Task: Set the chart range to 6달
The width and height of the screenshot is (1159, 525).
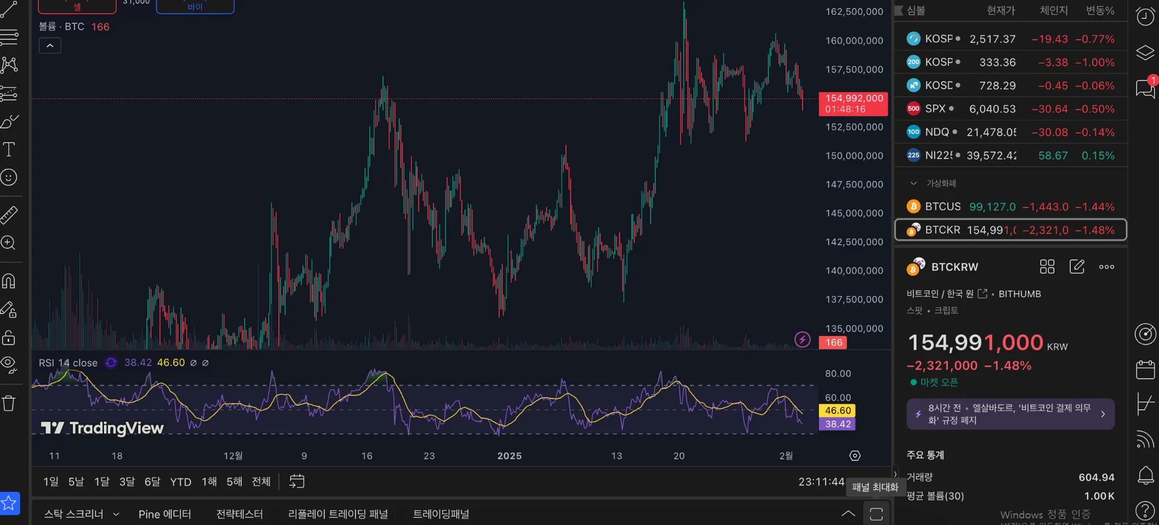Action: pyautogui.click(x=152, y=482)
